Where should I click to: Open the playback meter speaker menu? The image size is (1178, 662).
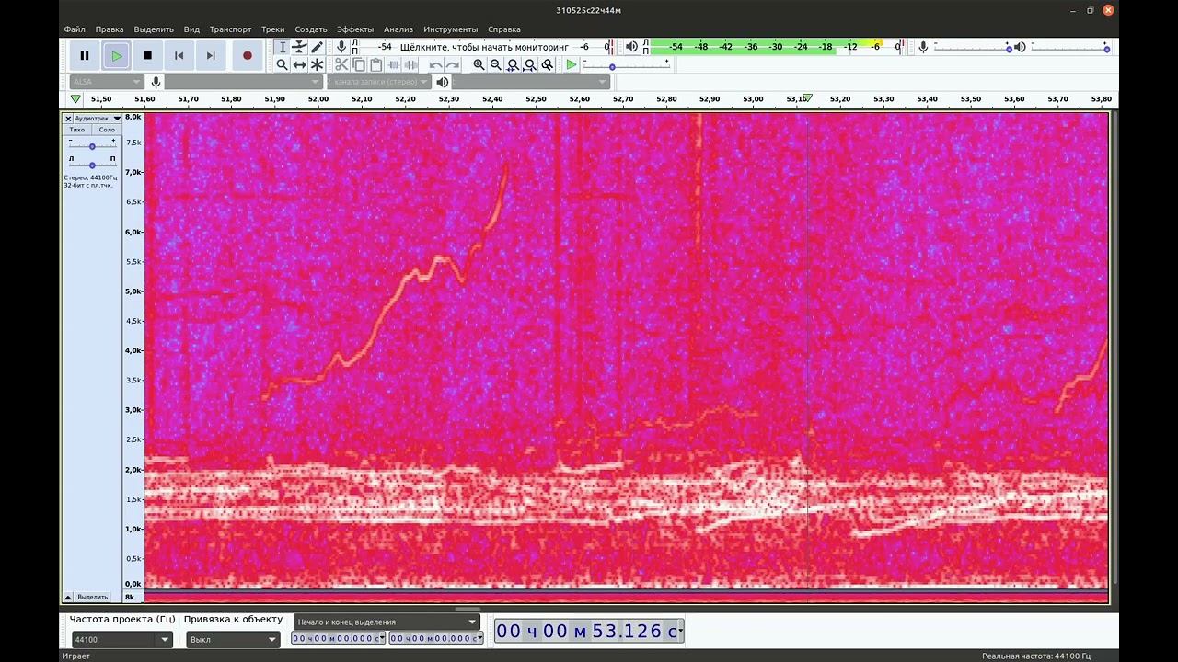(x=631, y=47)
